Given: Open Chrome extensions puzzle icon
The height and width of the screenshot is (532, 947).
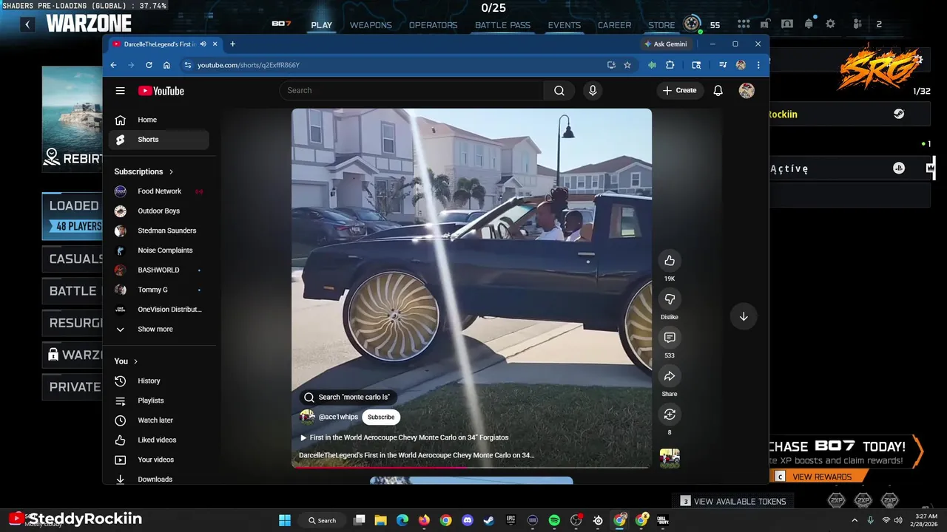Looking at the screenshot, I should (670, 65).
